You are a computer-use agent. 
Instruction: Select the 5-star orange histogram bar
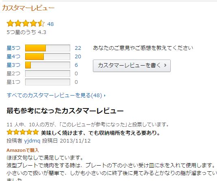[47, 48]
